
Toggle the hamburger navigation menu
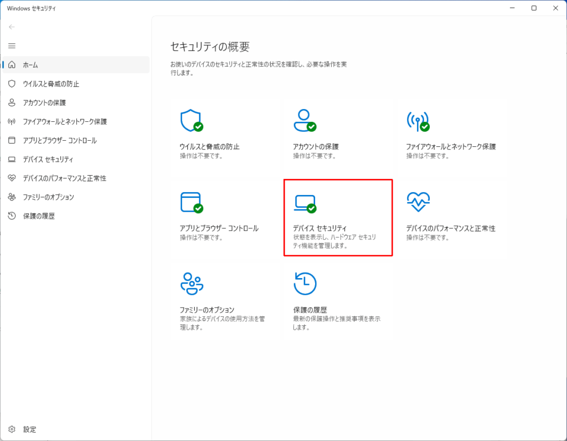point(12,45)
